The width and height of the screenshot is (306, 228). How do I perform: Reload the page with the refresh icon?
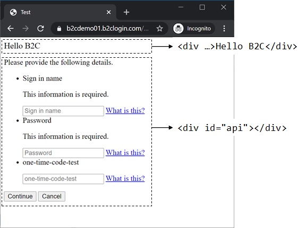(40, 29)
